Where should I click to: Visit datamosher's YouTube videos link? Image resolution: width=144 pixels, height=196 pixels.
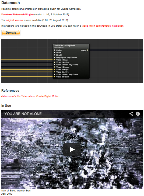coord(18,96)
